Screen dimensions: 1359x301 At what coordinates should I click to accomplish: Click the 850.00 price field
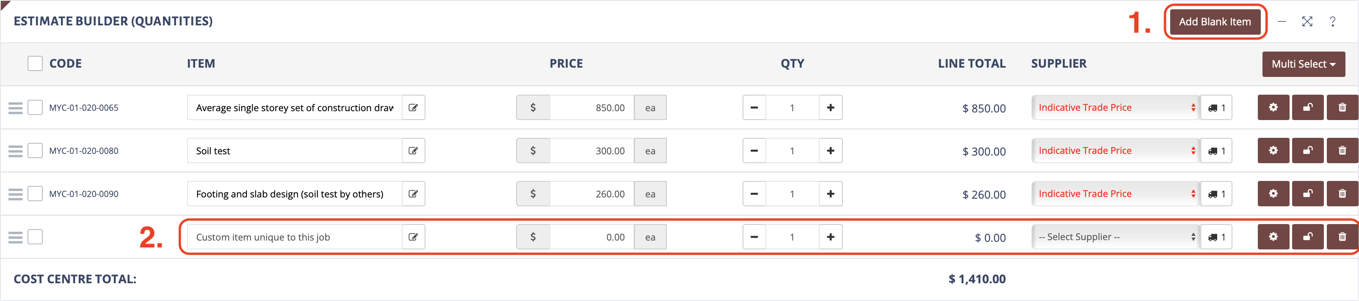(x=591, y=107)
